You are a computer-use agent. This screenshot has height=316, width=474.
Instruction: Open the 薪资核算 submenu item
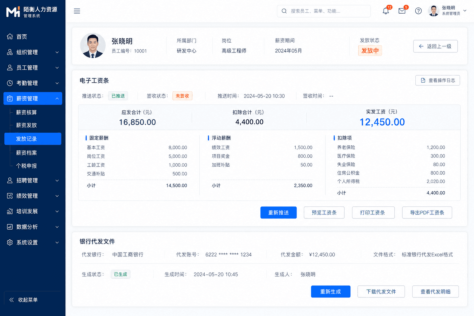[x=27, y=112]
